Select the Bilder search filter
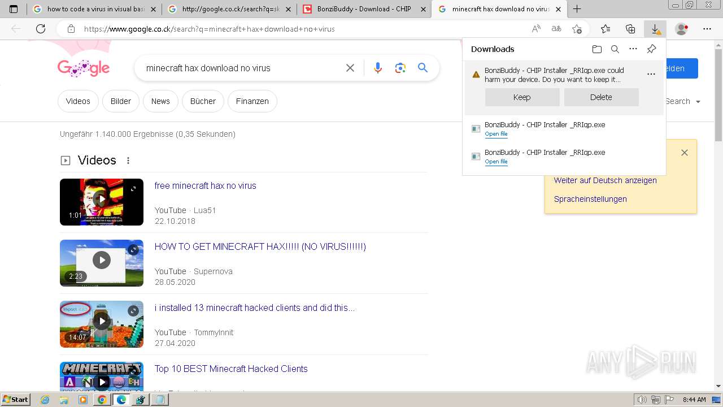This screenshot has height=407, width=723. (x=121, y=101)
